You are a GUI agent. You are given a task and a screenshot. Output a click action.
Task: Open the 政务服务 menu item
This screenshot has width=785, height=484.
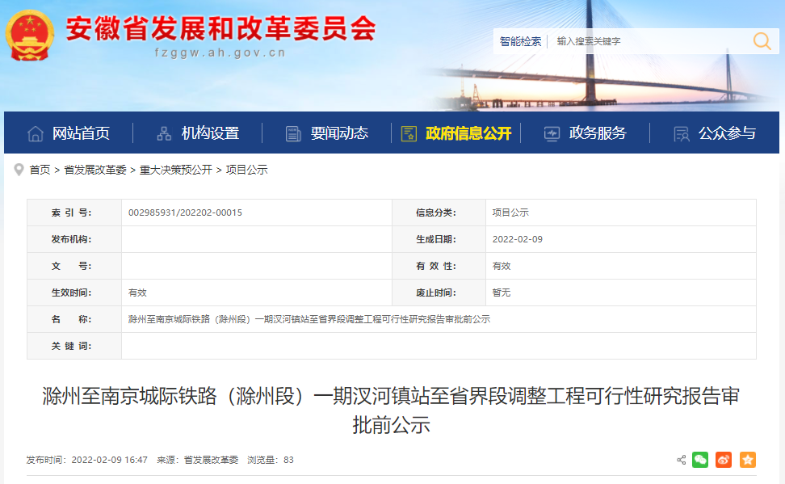(x=598, y=133)
